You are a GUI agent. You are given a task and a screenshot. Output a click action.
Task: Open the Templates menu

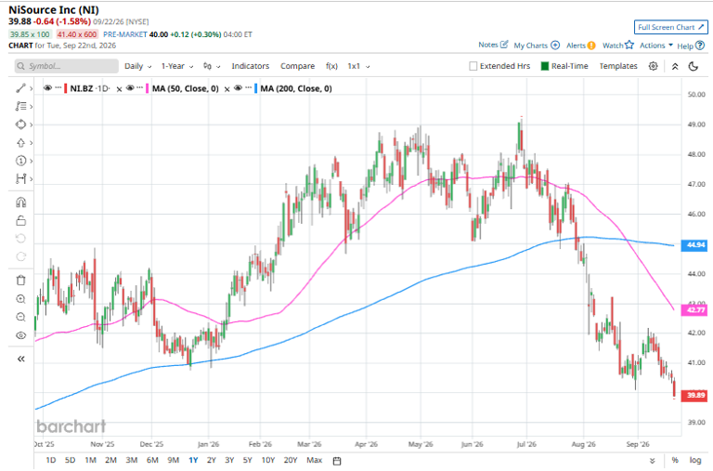coord(618,67)
